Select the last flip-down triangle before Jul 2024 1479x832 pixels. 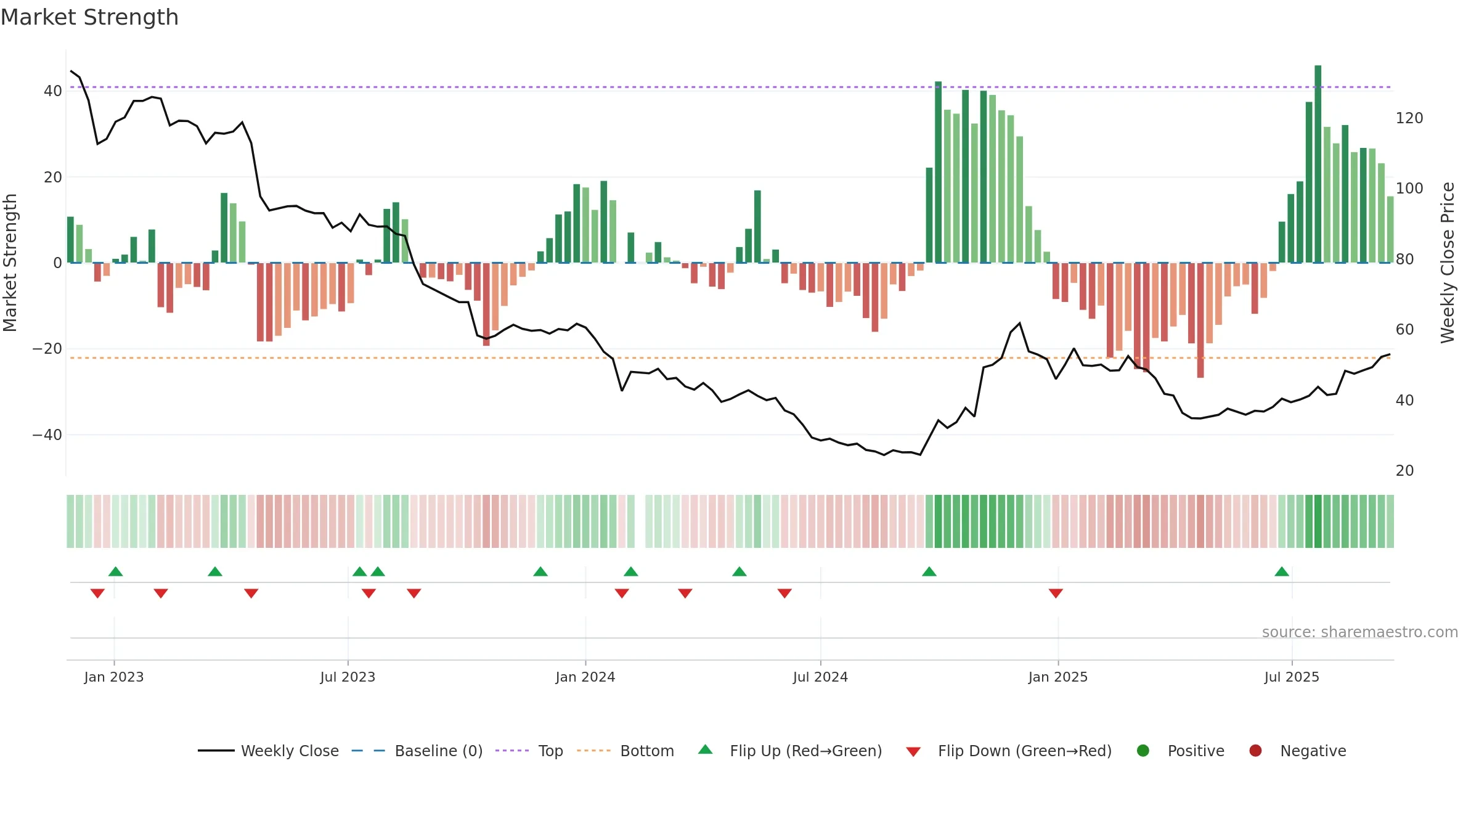point(784,593)
